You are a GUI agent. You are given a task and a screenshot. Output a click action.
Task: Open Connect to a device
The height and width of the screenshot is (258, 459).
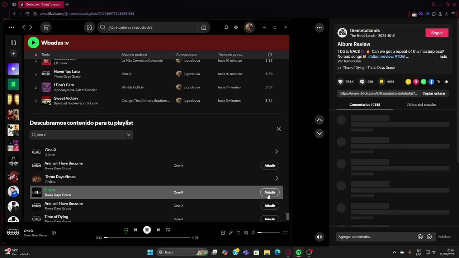(246, 233)
